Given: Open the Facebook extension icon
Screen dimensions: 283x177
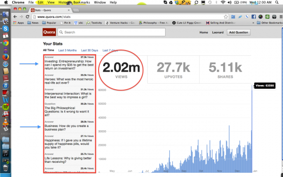Looking at the screenshot, I should (254, 17).
